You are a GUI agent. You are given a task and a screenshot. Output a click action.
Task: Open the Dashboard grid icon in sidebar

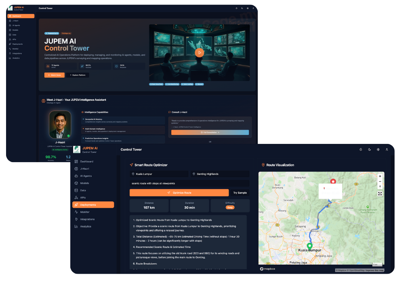coord(76,161)
